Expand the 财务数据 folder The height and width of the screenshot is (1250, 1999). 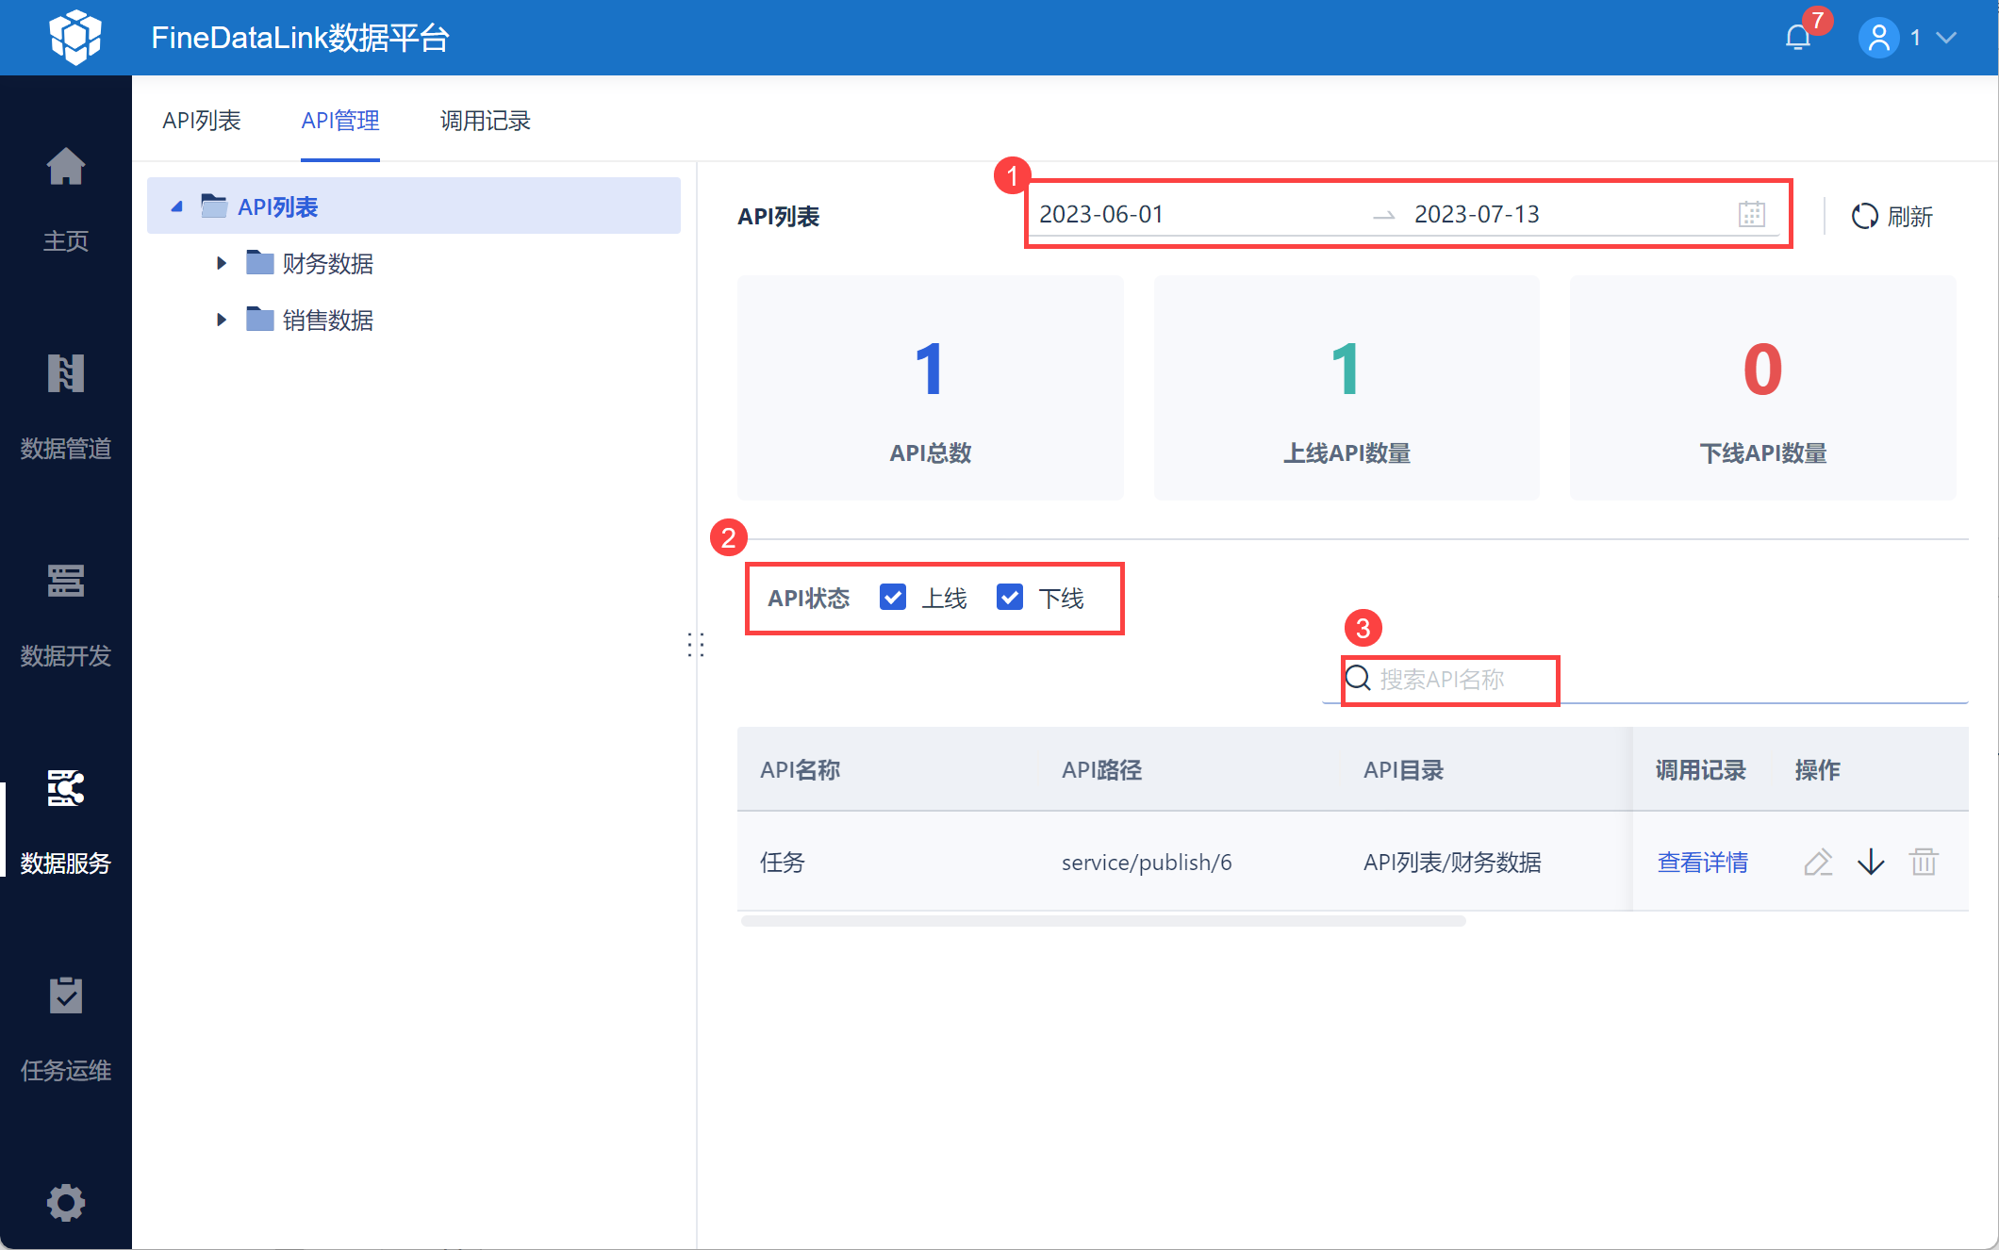[x=222, y=263]
